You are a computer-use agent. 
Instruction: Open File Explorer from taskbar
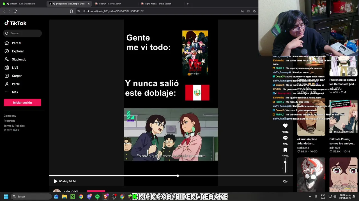65,197
